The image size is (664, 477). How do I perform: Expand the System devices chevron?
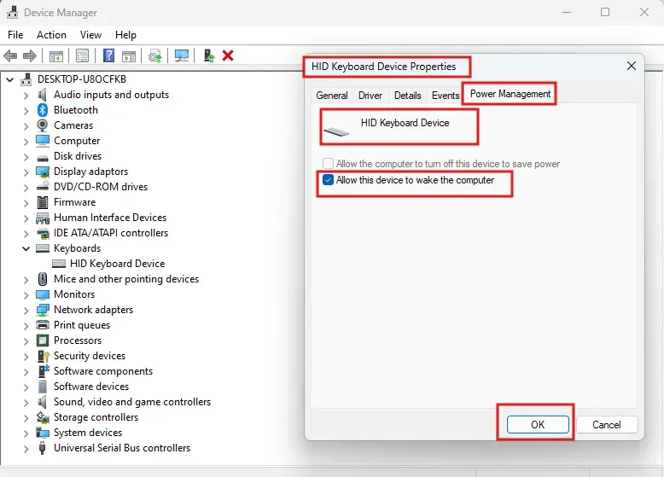26,433
